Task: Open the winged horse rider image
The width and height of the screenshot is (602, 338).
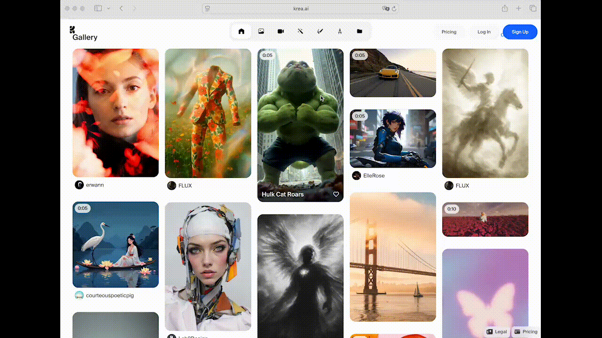Action: (x=485, y=113)
